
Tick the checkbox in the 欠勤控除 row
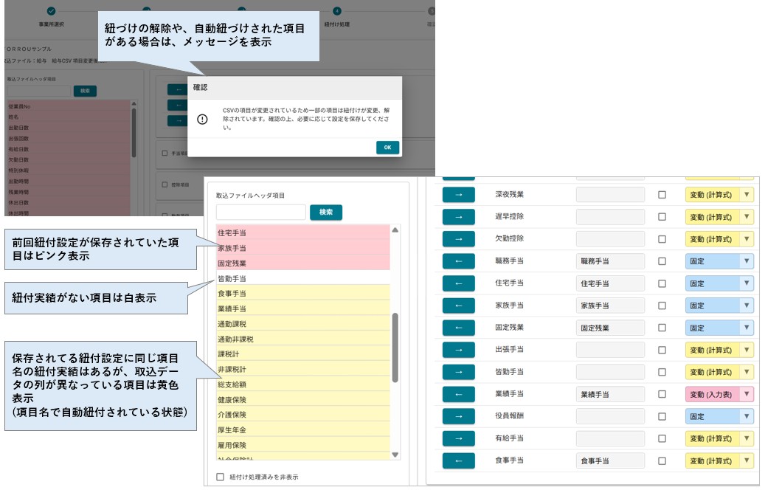pyautogui.click(x=662, y=239)
